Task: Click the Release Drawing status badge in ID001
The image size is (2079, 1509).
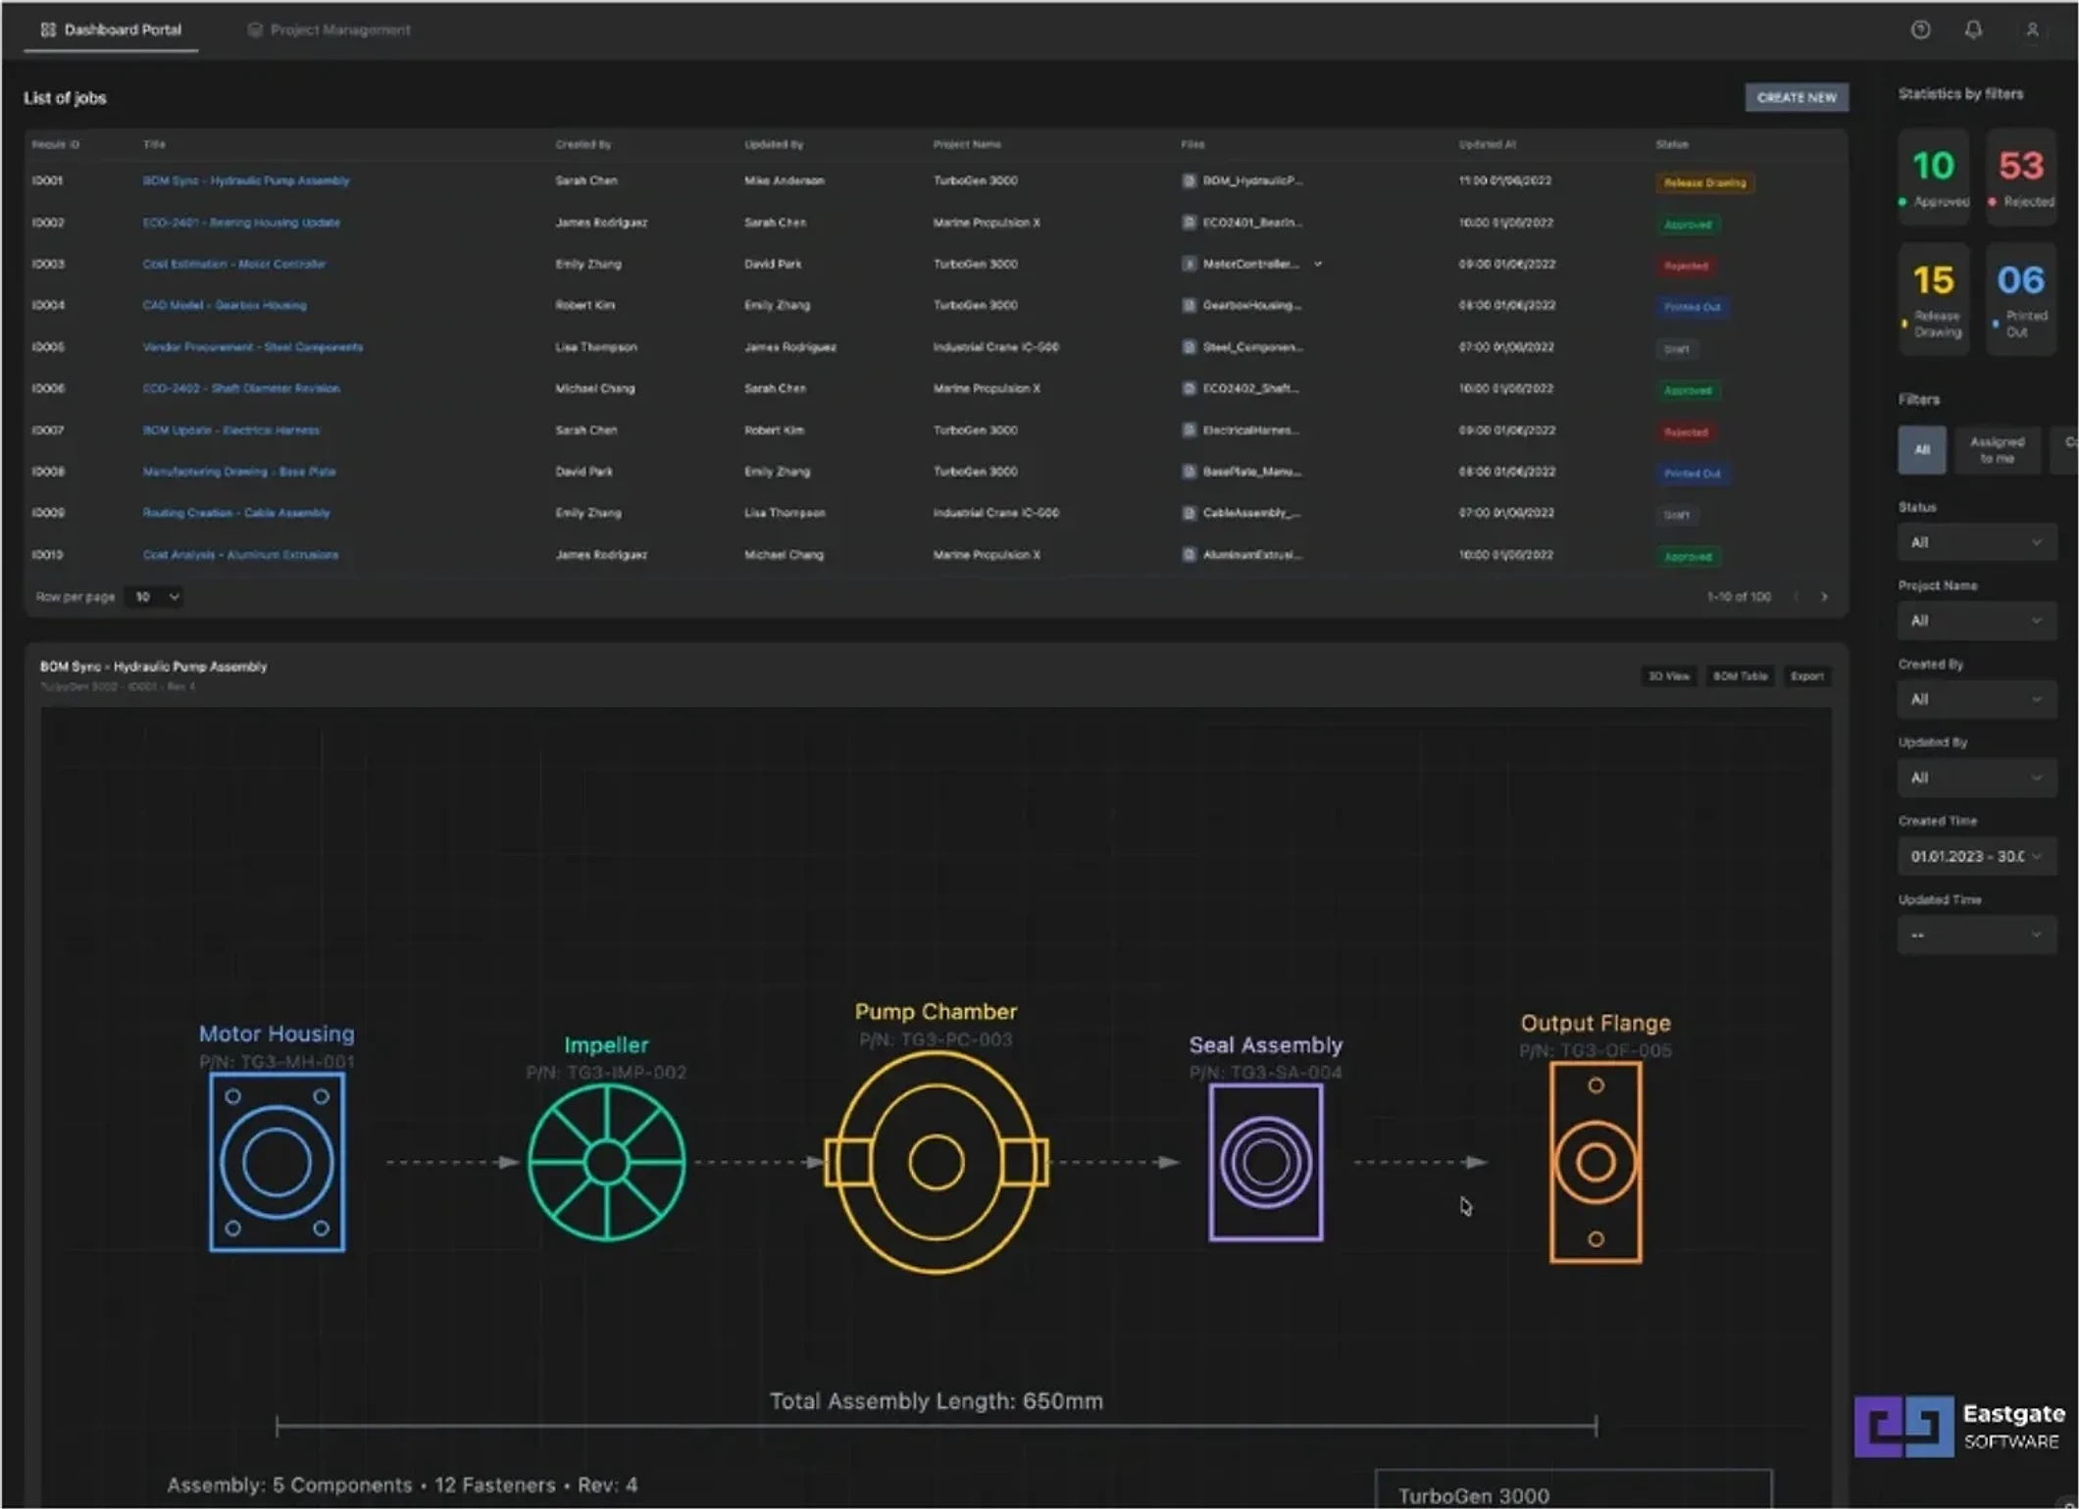Action: [1704, 182]
